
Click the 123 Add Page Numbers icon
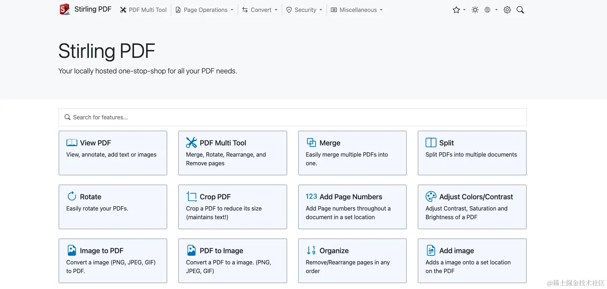(x=311, y=196)
